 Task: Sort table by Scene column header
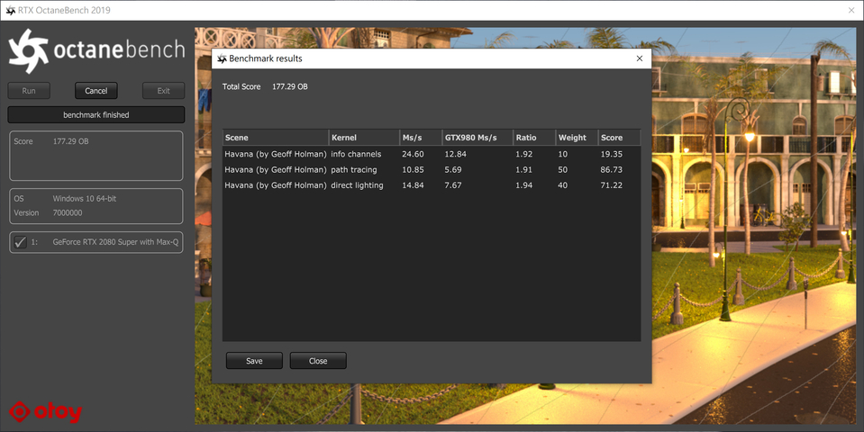click(276, 138)
